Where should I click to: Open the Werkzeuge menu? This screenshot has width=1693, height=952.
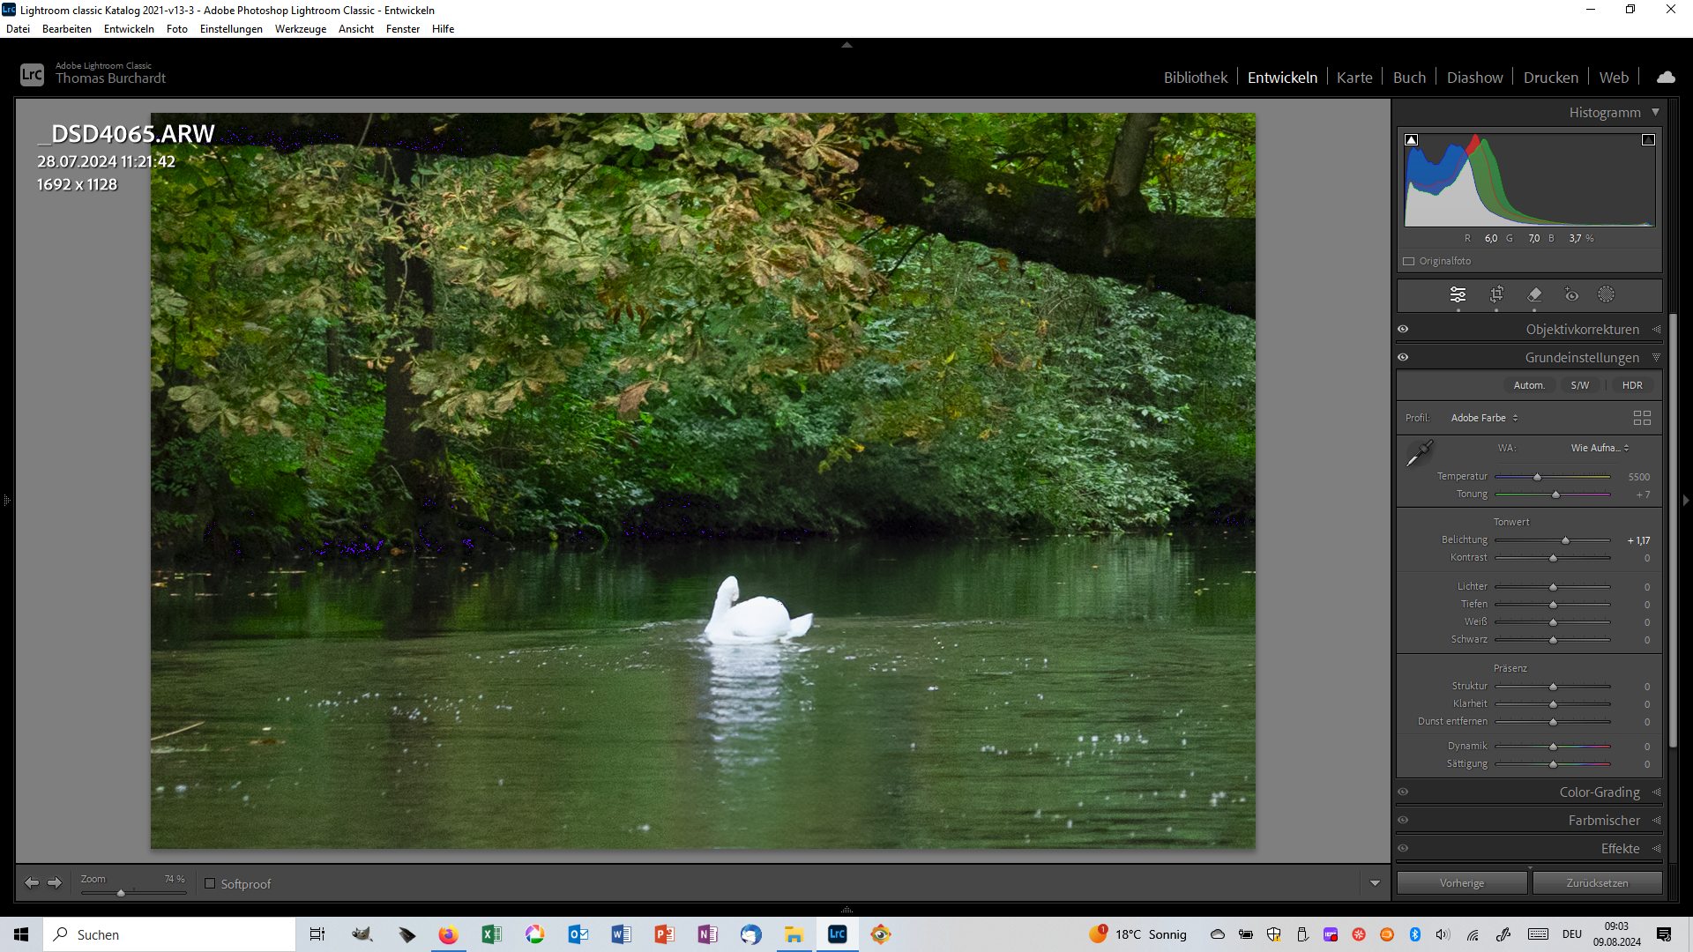[x=300, y=29]
